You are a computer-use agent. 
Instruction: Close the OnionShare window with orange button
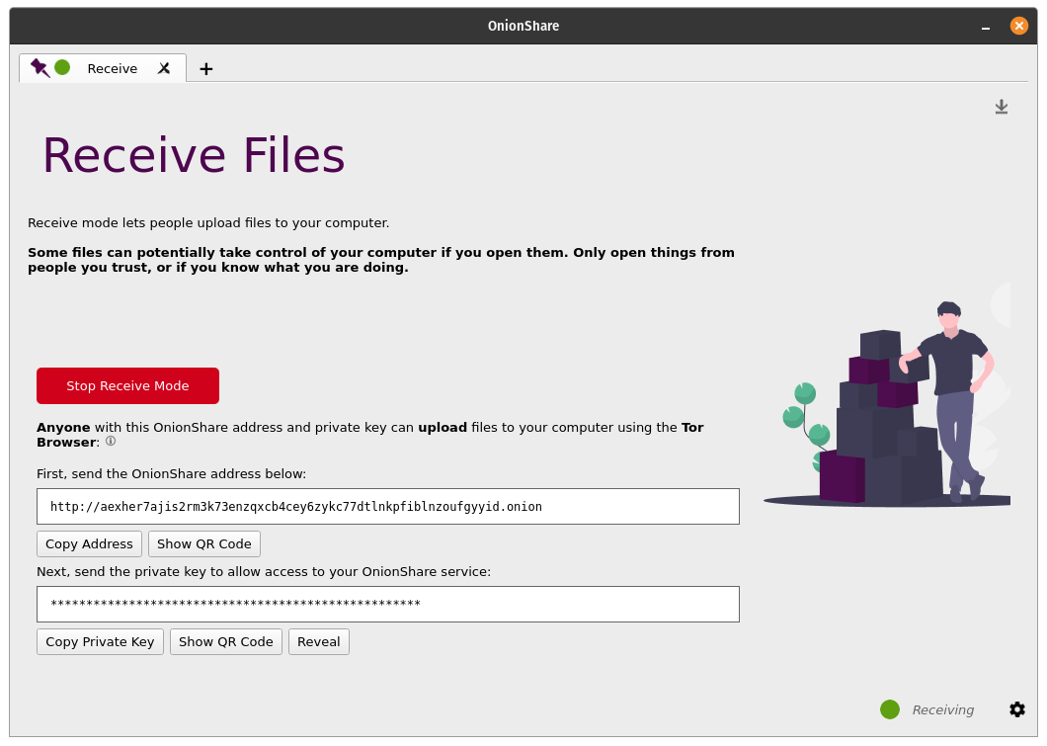[x=1018, y=26]
